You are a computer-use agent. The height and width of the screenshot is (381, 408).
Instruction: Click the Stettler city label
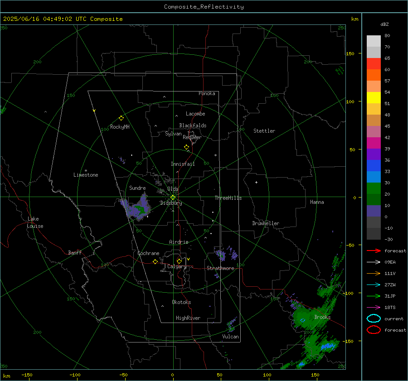pyautogui.click(x=264, y=131)
